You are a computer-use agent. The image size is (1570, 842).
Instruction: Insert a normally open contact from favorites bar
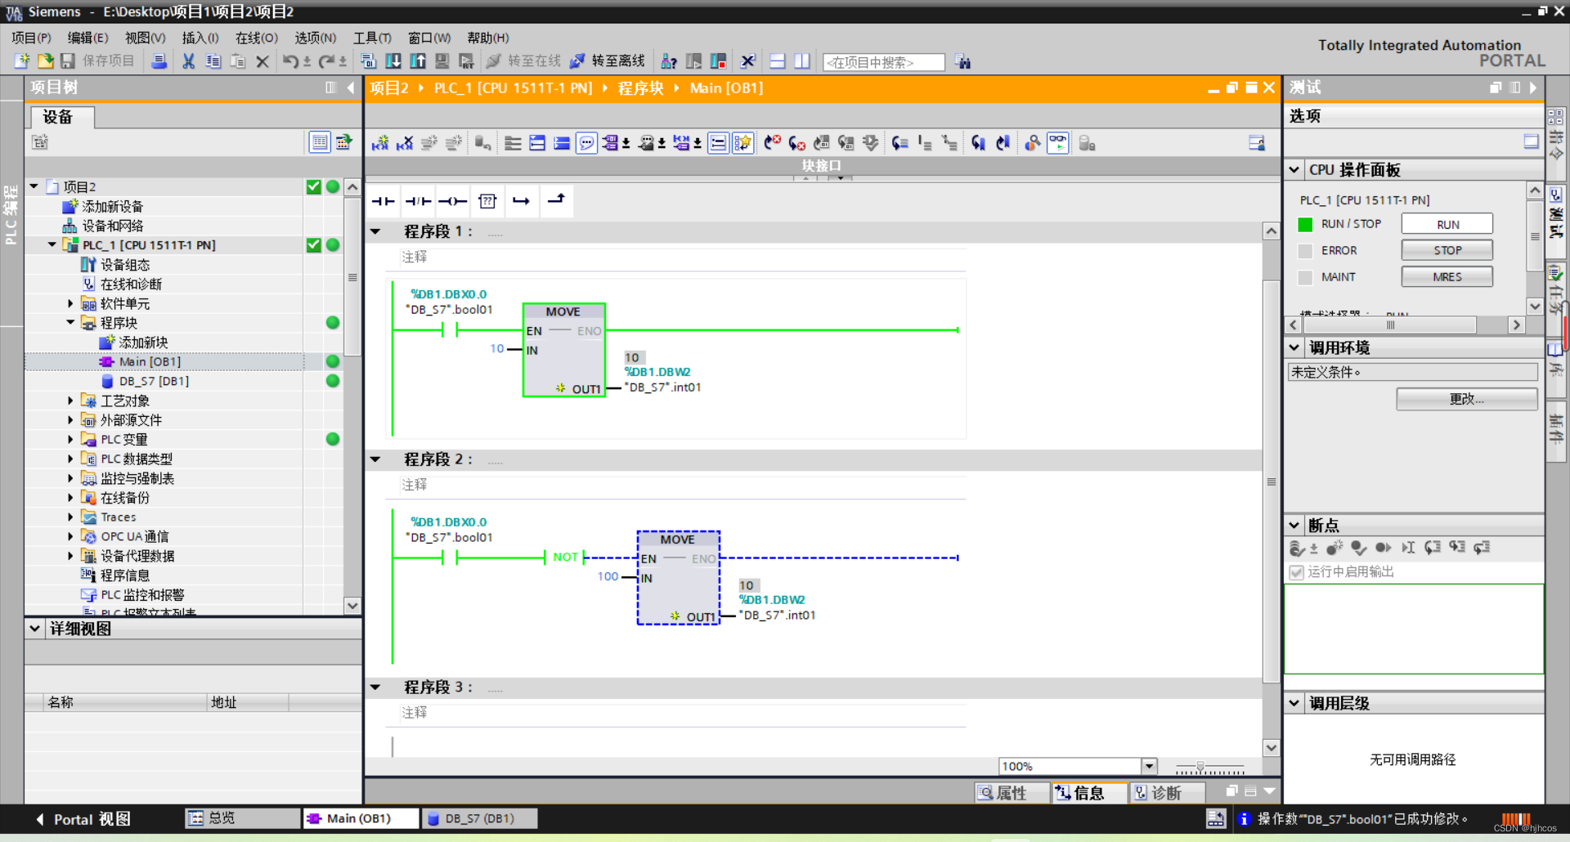pos(384,201)
